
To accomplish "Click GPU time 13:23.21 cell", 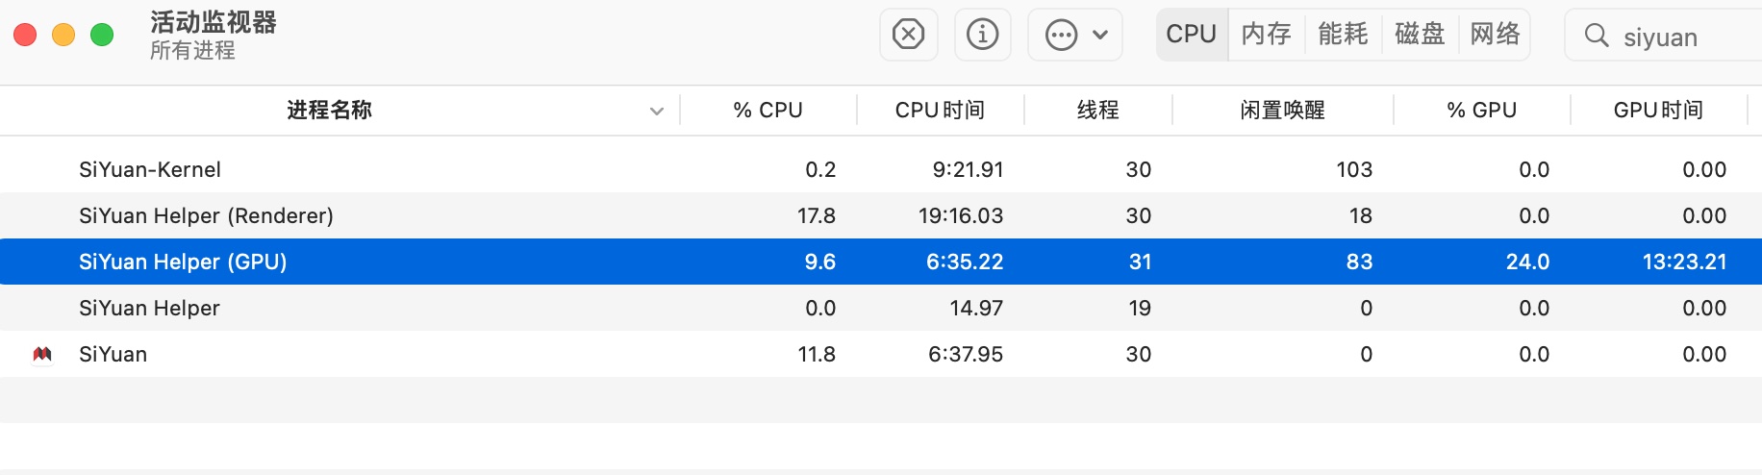I will 1684,262.
